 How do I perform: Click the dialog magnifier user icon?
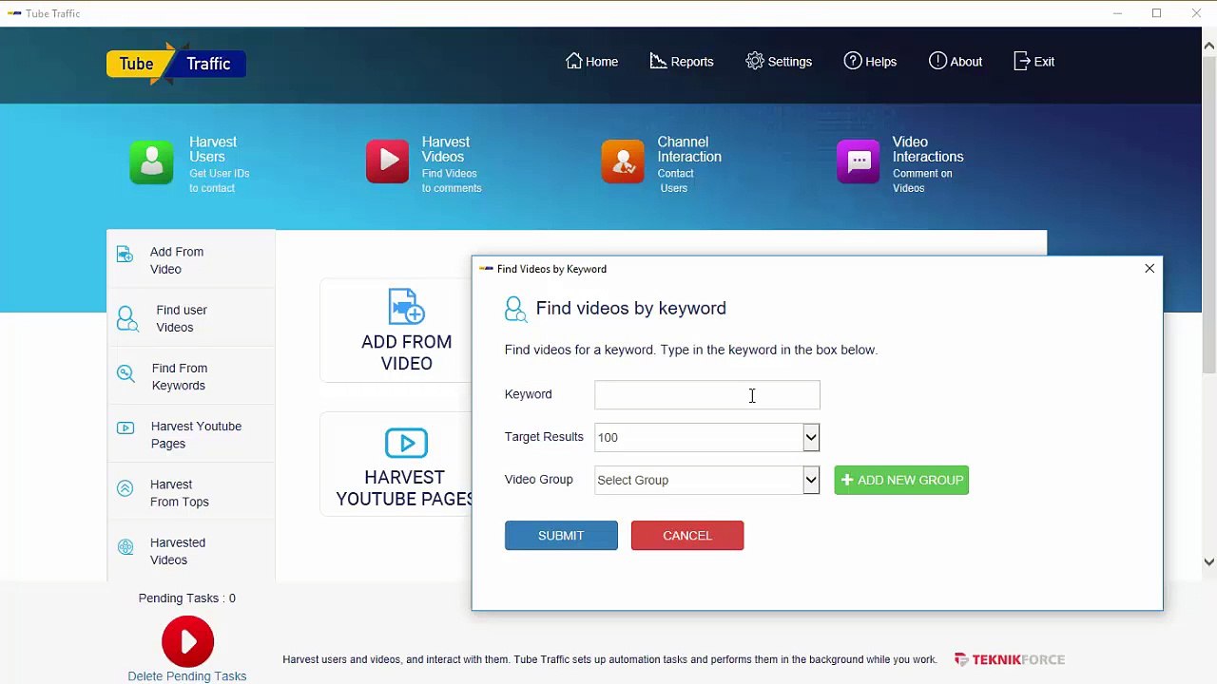click(x=515, y=309)
